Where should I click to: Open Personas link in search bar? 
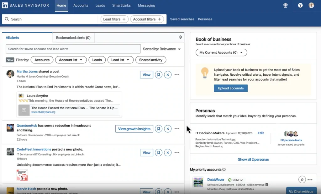tap(205, 19)
